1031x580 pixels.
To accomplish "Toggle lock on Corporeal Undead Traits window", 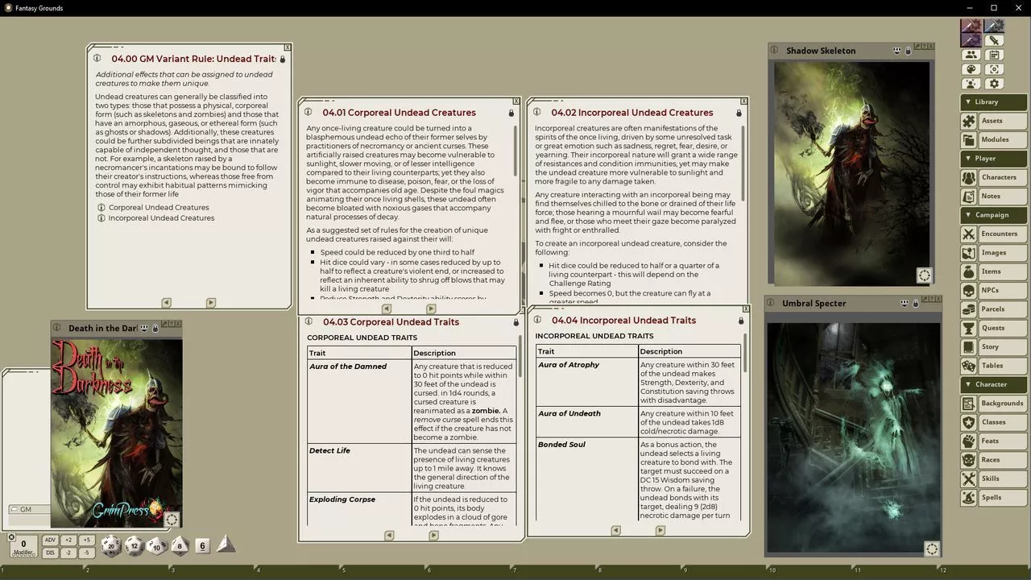I will click(x=516, y=322).
